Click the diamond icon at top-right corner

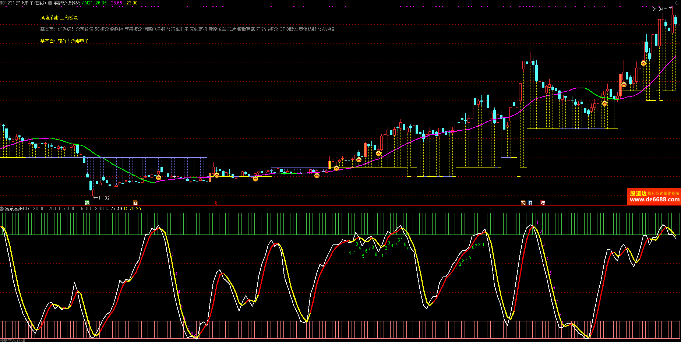click(x=677, y=3)
